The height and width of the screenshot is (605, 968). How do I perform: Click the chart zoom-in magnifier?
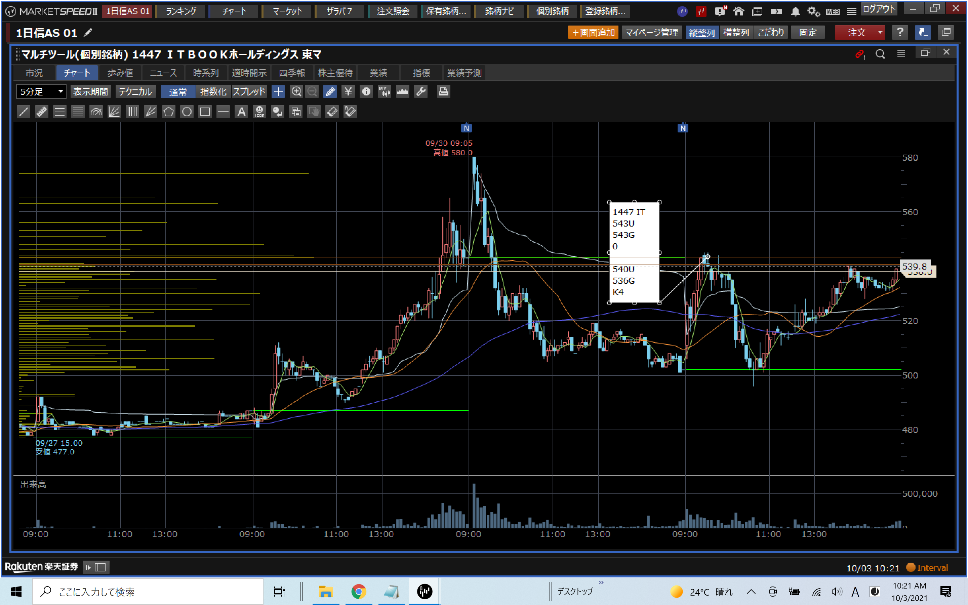coord(296,92)
